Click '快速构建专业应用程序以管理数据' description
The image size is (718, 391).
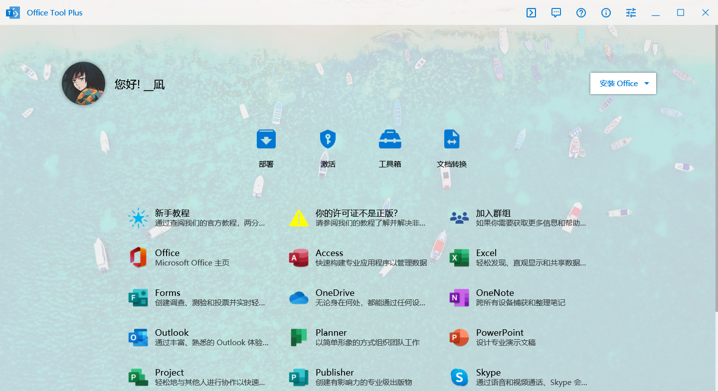(371, 263)
